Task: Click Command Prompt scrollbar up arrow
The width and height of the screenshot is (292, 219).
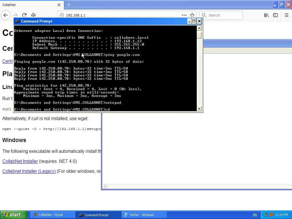Action: point(199,28)
